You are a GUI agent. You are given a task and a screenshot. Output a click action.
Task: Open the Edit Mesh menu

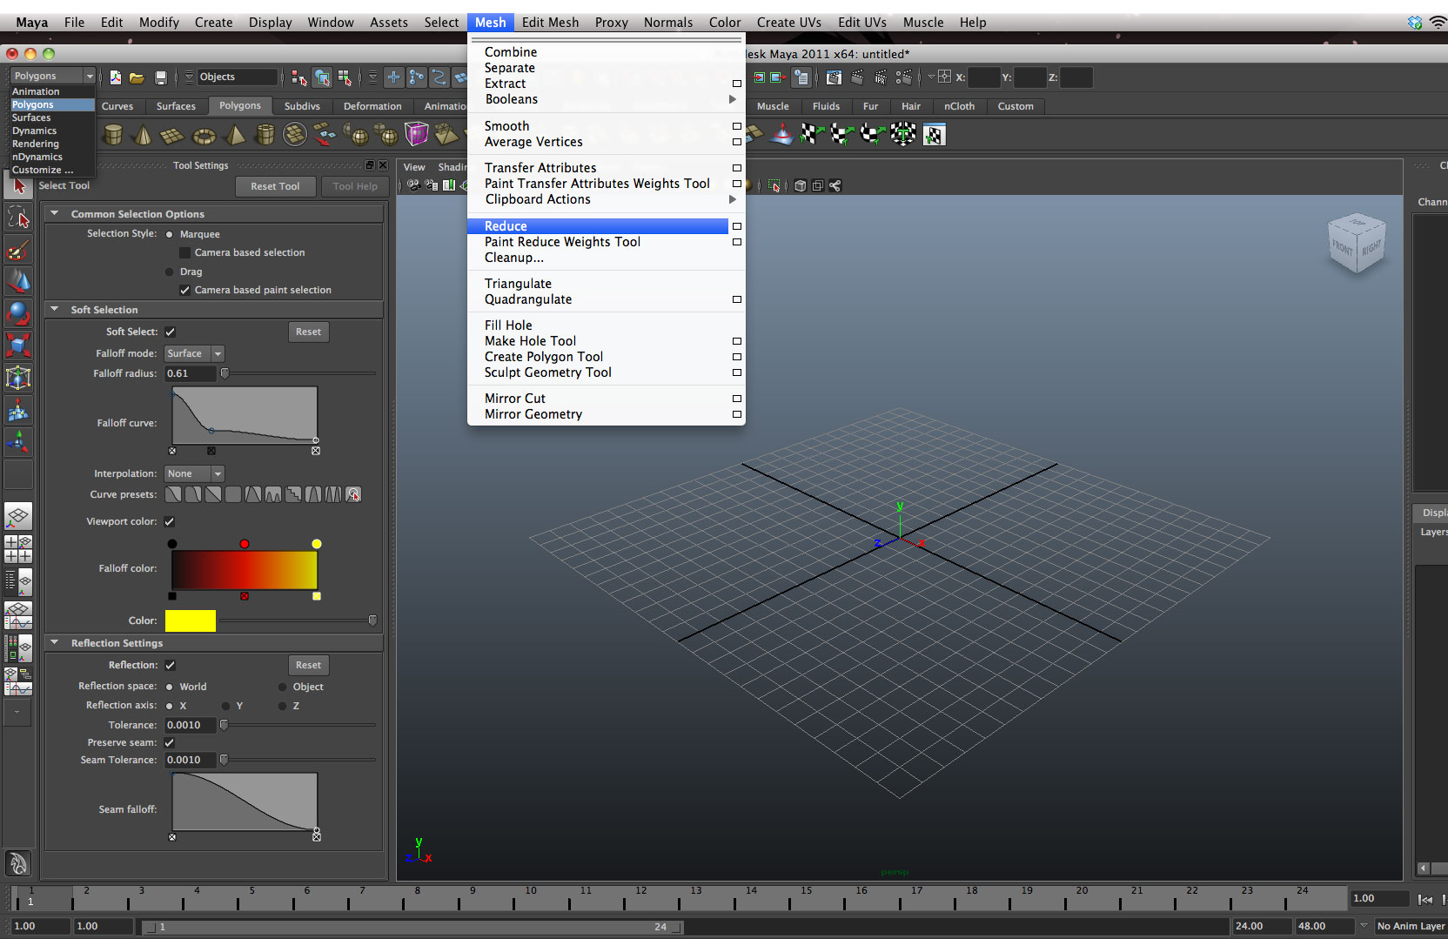pyautogui.click(x=550, y=23)
